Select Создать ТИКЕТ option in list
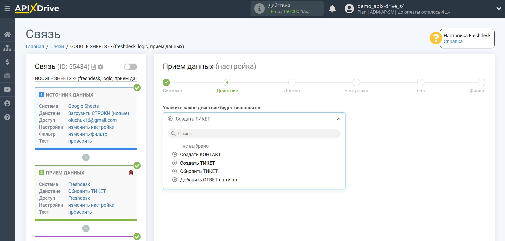Viewport: 505px width, 241px height. pyautogui.click(x=198, y=163)
